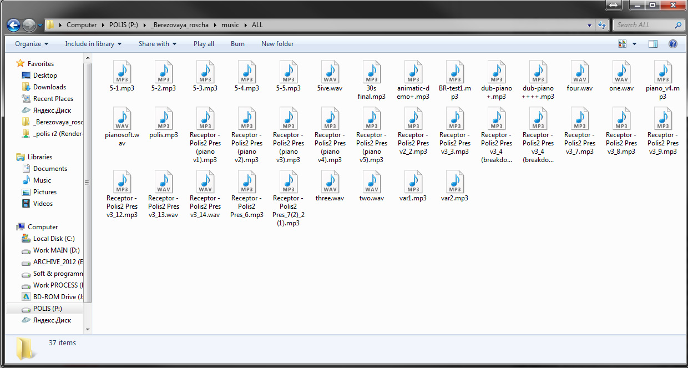Open Яндекс.Диск in Favorites
The height and width of the screenshot is (368, 688).
tap(52, 110)
